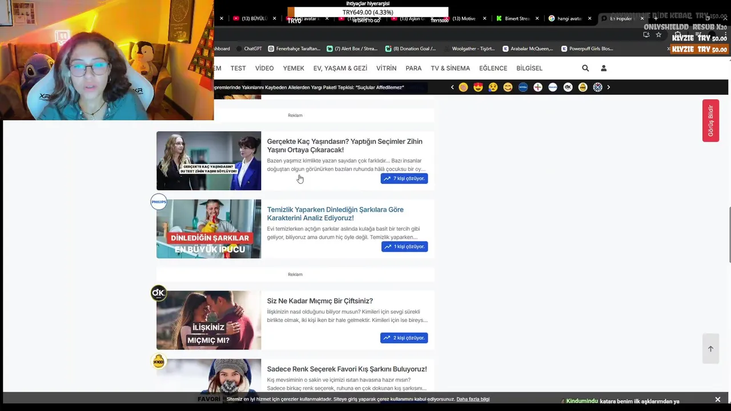Open the Nivea brand icon in the emoji bar
The width and height of the screenshot is (731, 411).
click(x=523, y=87)
